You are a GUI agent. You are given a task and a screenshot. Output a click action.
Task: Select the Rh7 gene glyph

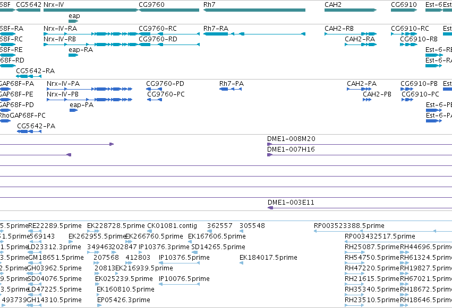(x=254, y=10)
